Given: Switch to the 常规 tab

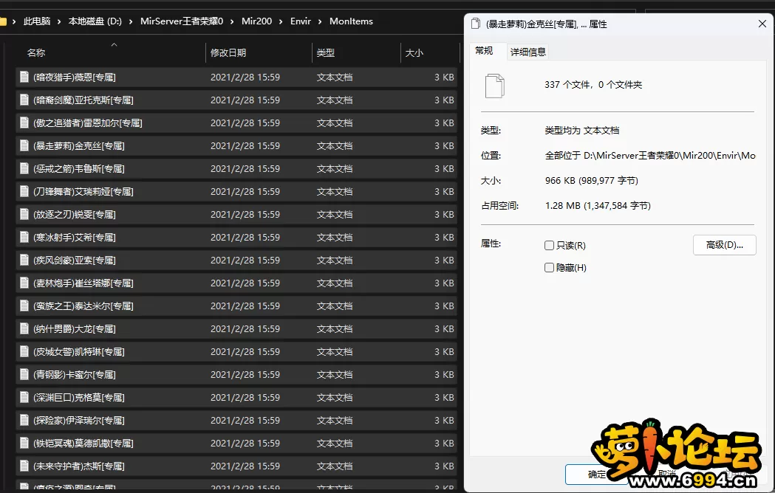Looking at the screenshot, I should click(484, 51).
